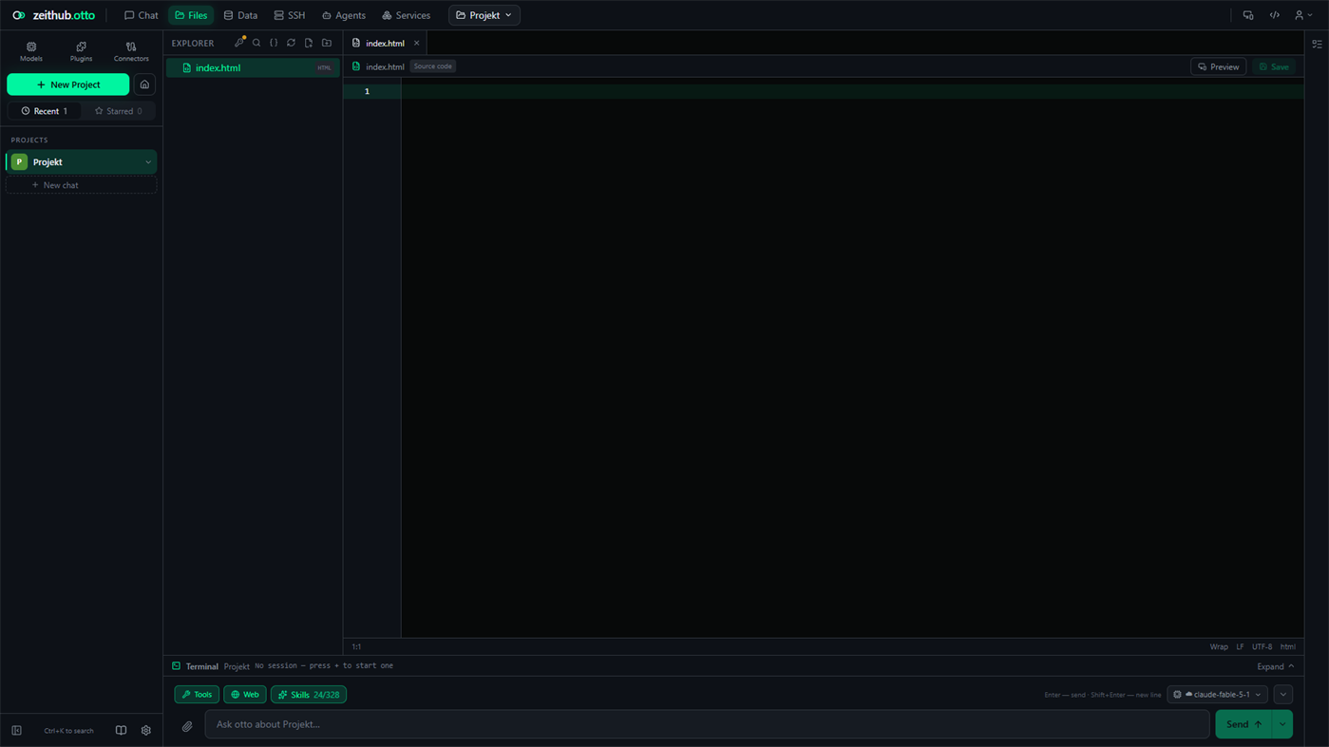Expand the Projekt entry chevron in sidebar
The height and width of the screenshot is (747, 1329).
pos(148,162)
